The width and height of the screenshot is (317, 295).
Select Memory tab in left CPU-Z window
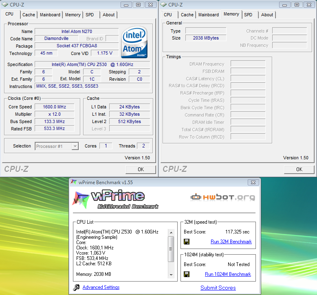[73, 15]
